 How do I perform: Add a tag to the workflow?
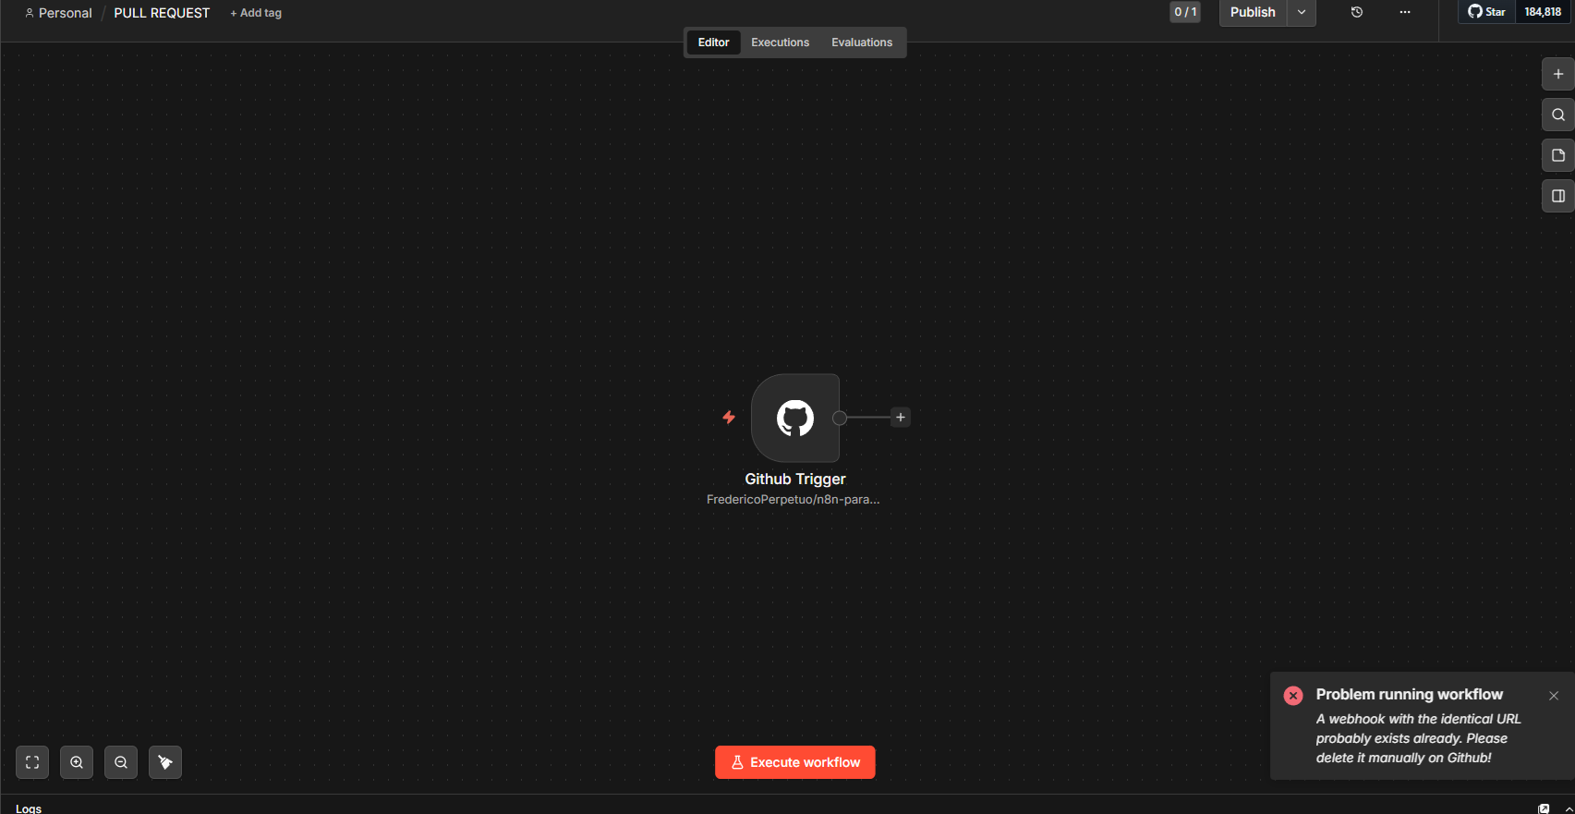pos(256,13)
